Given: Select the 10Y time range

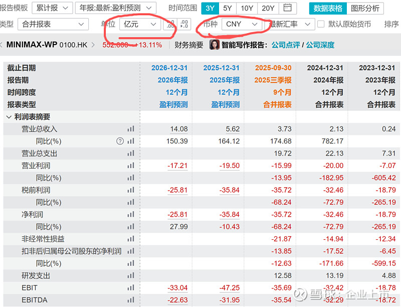Looking at the screenshot, I should tap(247, 8).
